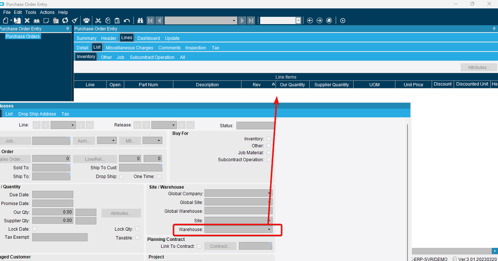This screenshot has height=261, width=498.
Task: Open the Drop Ship Address tab
Action: pos(37,114)
